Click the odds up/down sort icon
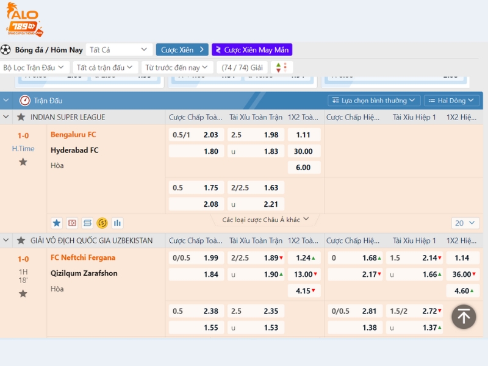Viewport: 488px width, 366px height. (x=281, y=67)
